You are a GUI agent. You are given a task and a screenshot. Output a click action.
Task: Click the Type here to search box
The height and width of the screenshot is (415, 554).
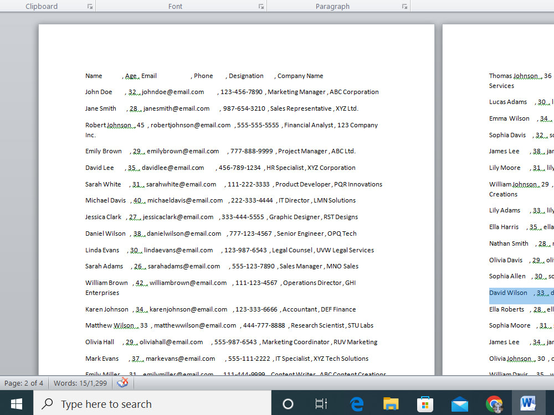pos(152,403)
